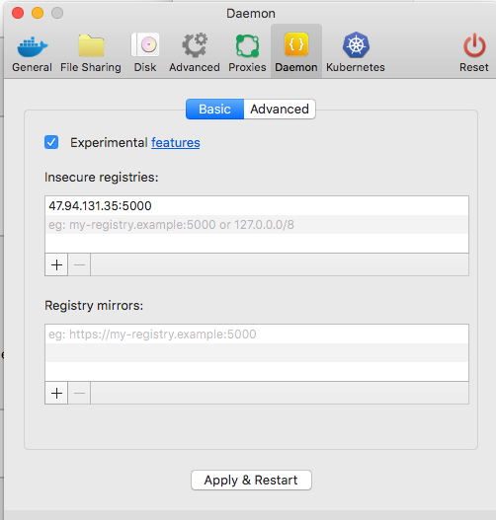Open the Kubernetes settings icon
Image resolution: width=496 pixels, height=520 pixels.
point(356,44)
